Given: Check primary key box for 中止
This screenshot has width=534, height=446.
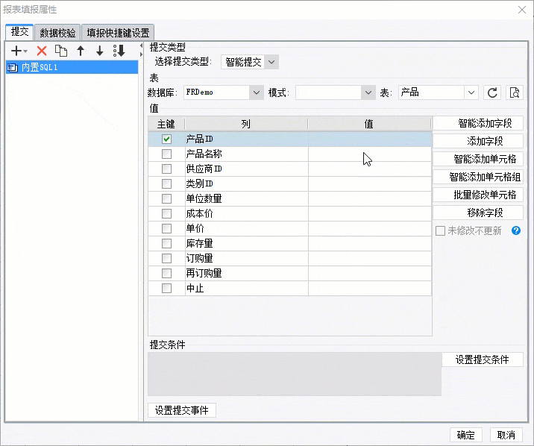Looking at the screenshot, I should coord(166,289).
